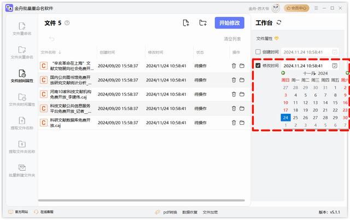This screenshot has width=350, height=220.
Task: Switch to 文件夹时间属性 in the sidebar
Action: pos(22,100)
